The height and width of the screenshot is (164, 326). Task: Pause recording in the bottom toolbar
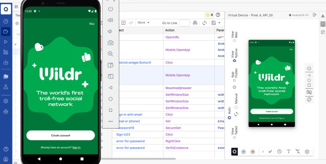pyautogui.click(x=243, y=152)
